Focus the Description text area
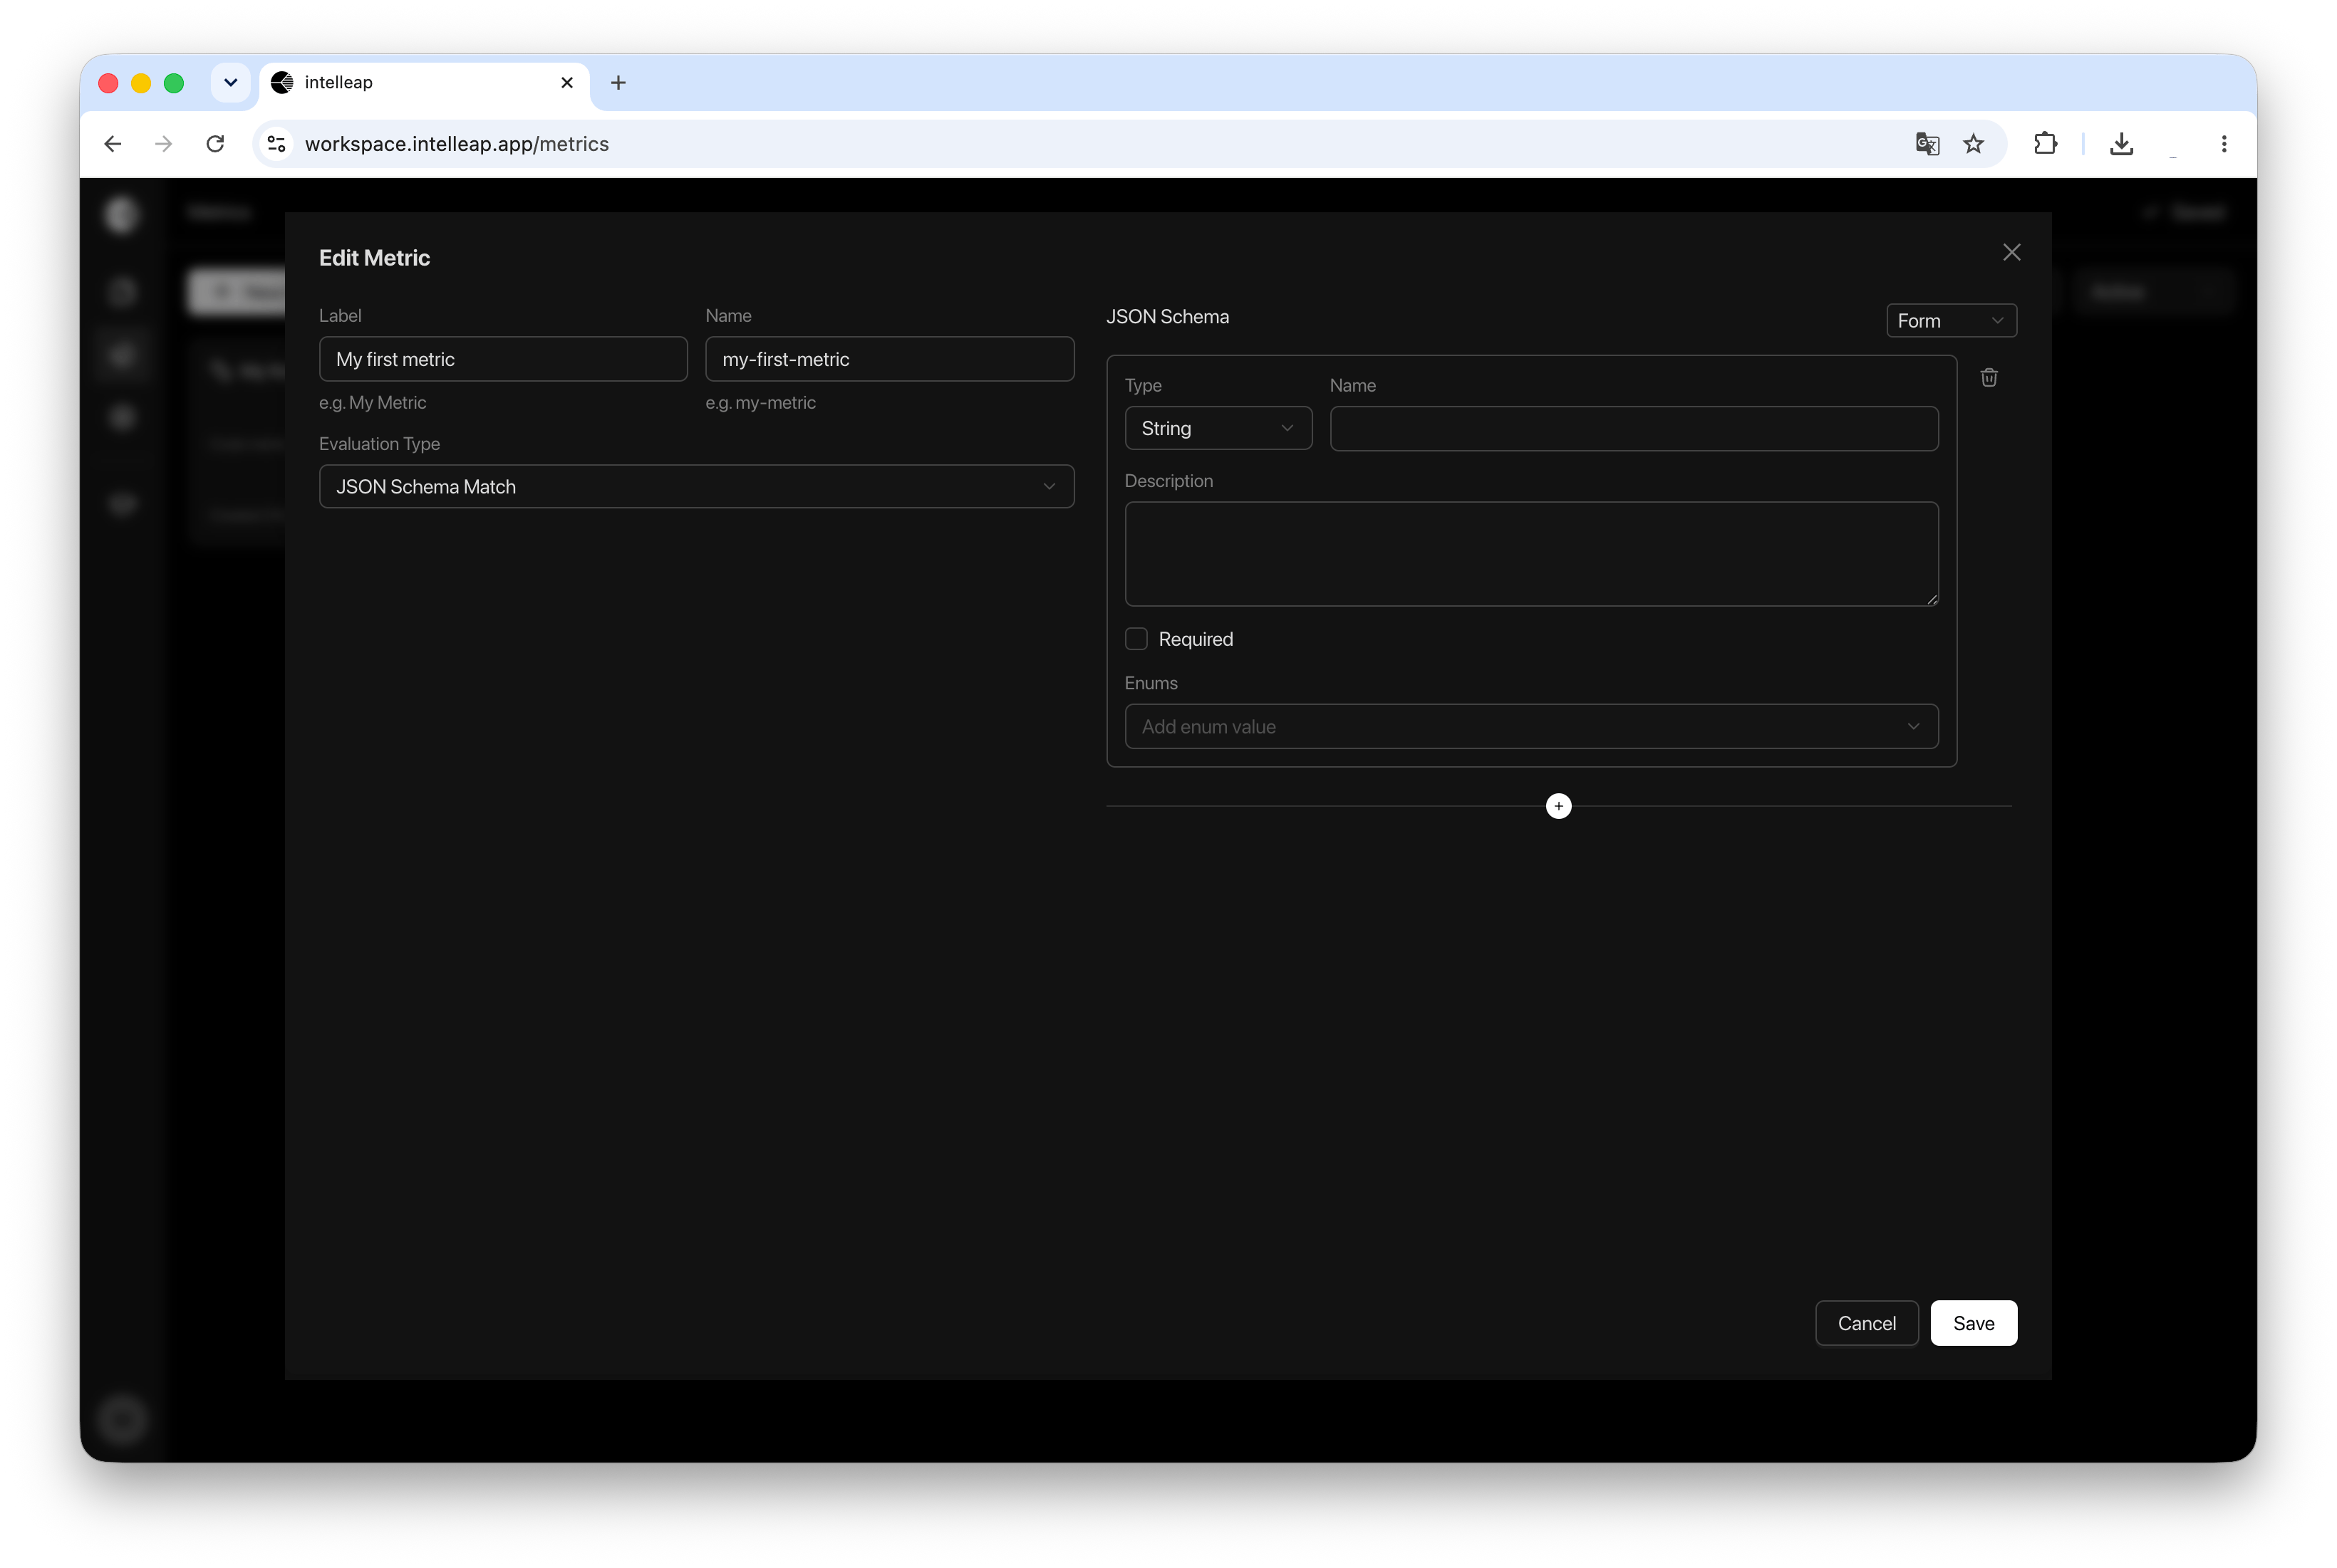 1532,554
